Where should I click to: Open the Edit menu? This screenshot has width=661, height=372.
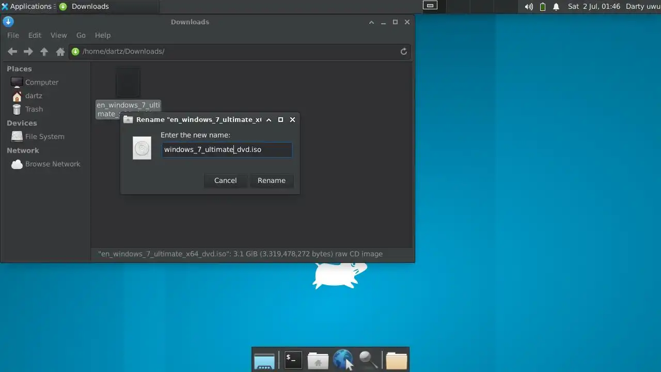35,35
